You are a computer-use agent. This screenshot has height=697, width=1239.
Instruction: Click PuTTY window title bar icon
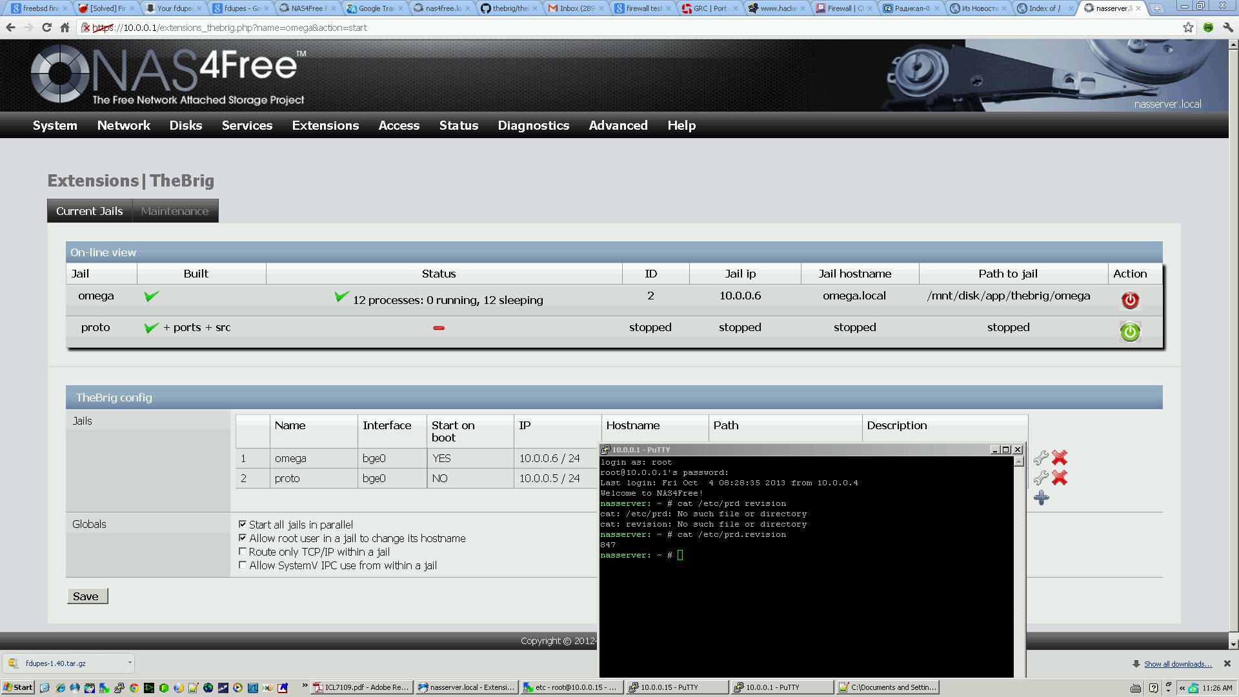(x=605, y=450)
